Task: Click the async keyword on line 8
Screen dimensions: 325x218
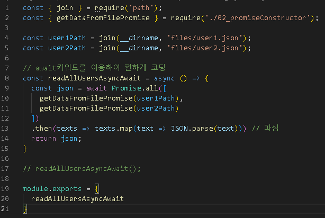Action: 164,78
